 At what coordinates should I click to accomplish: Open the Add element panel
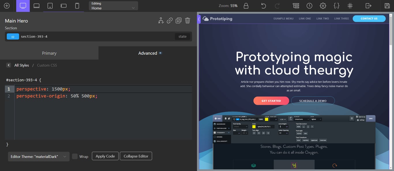[x=7, y=5]
